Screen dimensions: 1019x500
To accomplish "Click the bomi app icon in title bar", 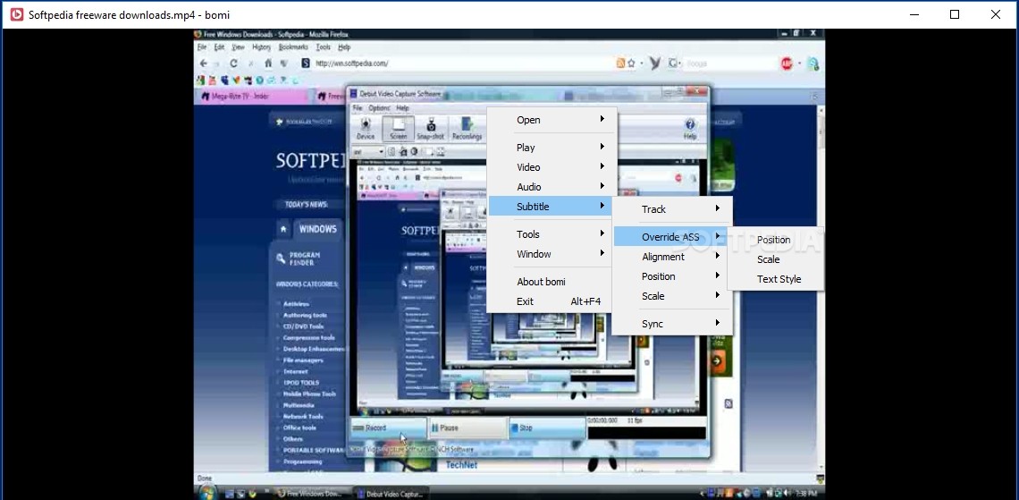I will [x=17, y=14].
